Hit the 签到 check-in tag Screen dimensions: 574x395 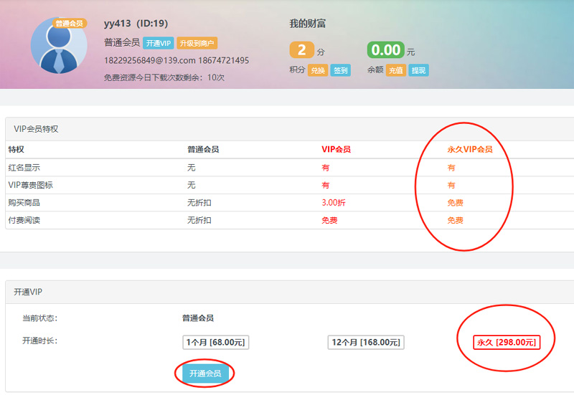[340, 70]
